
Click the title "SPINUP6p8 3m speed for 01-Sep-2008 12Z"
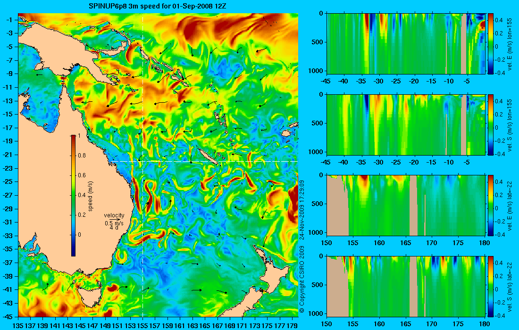pos(158,6)
